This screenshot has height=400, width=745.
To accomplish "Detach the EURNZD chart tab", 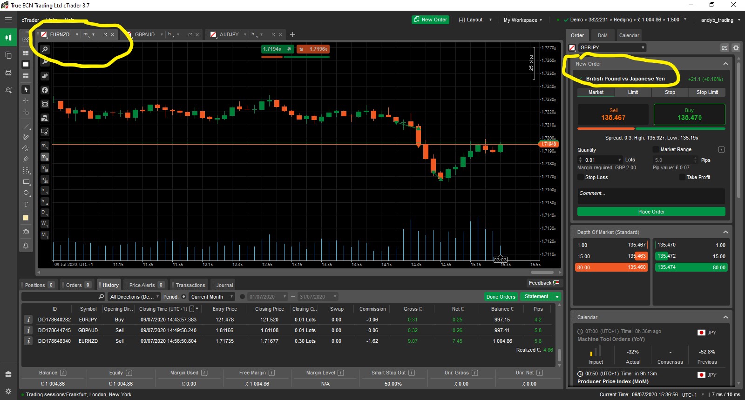I will pyautogui.click(x=105, y=35).
